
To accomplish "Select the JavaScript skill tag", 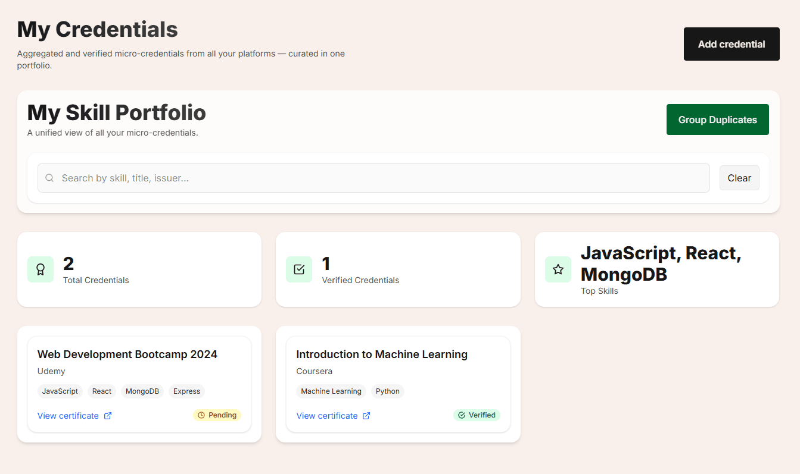I will tap(60, 391).
